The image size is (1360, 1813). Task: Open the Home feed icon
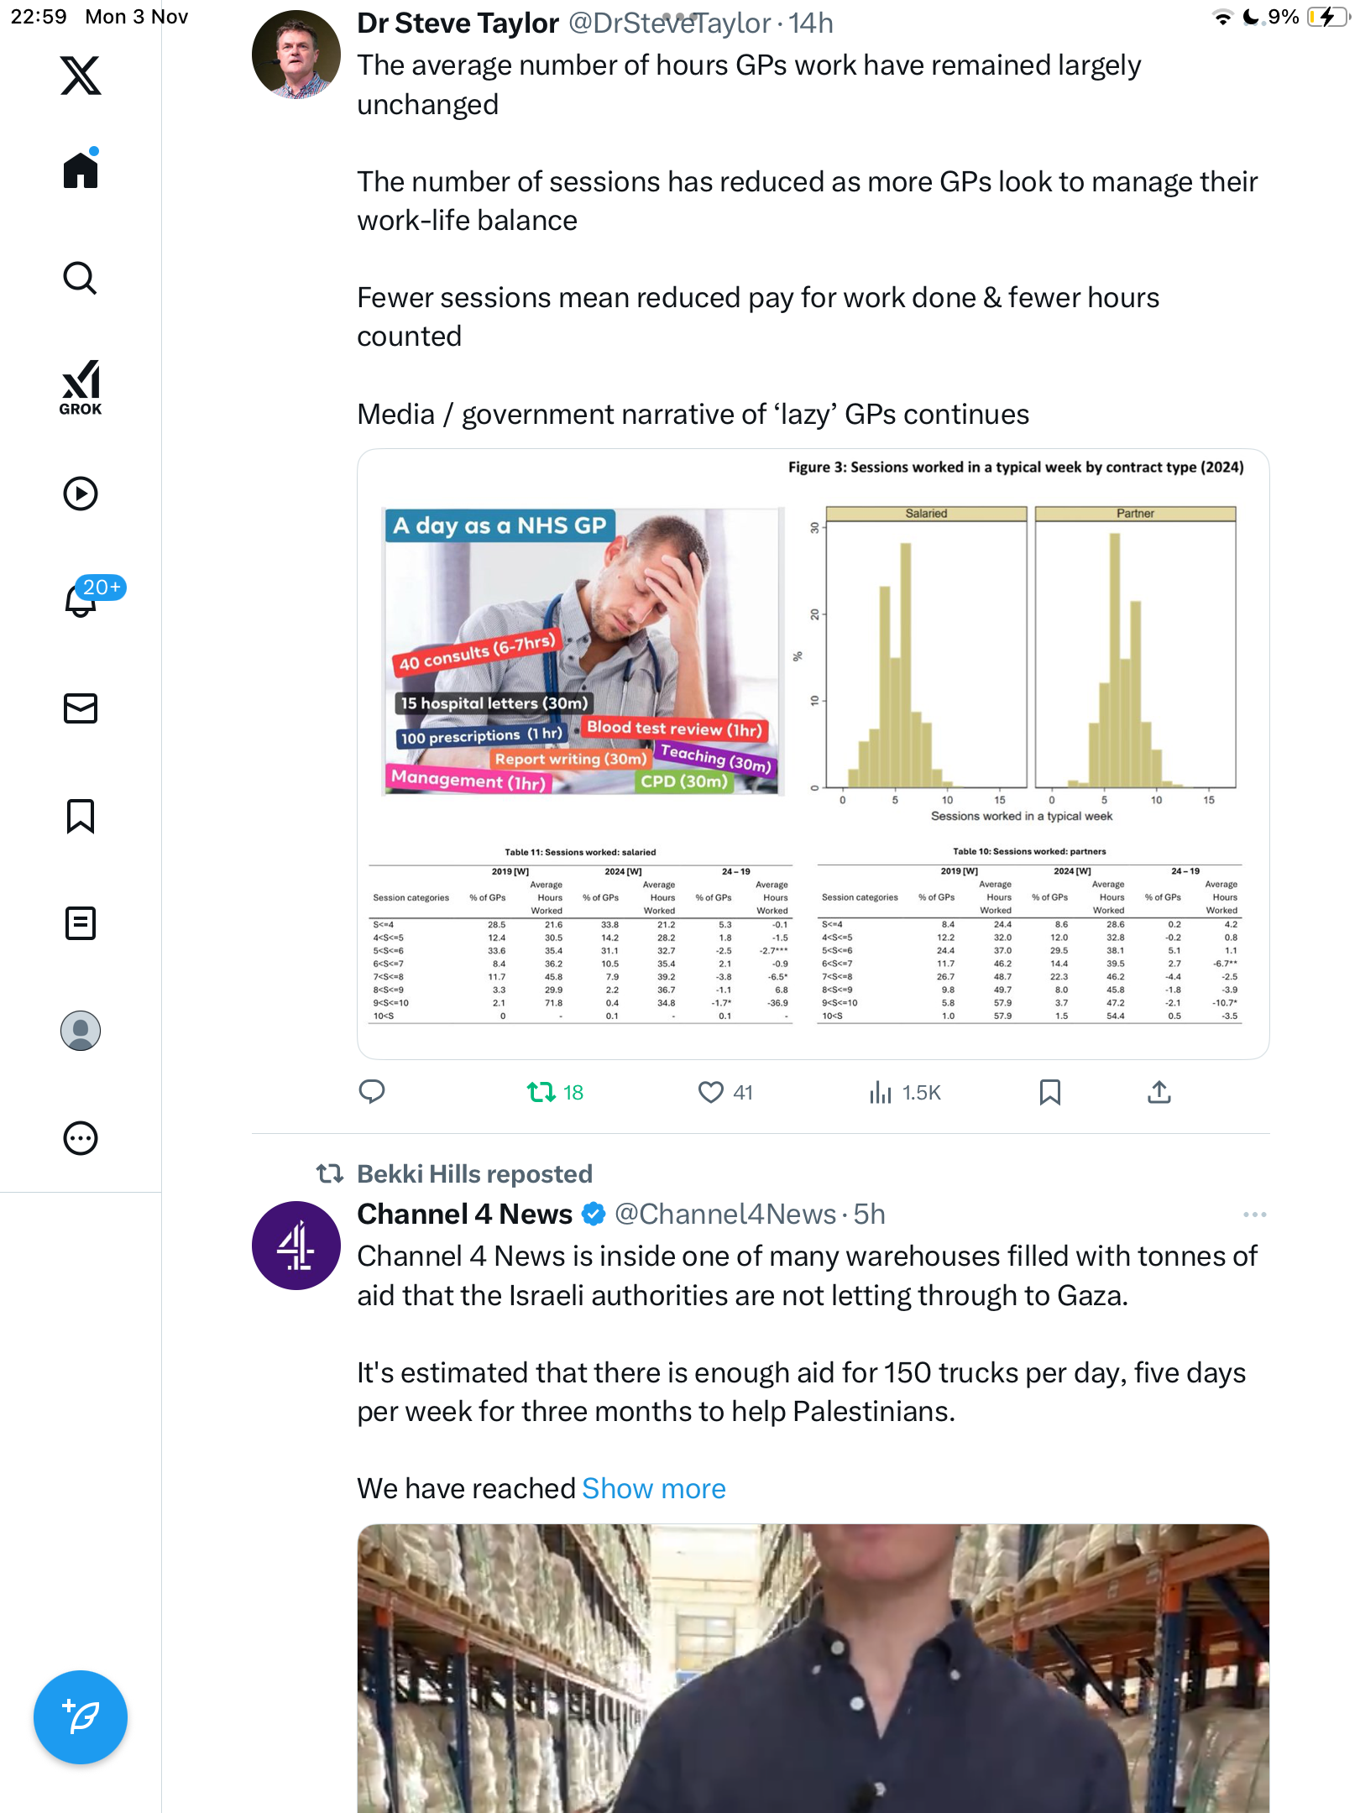pos(81,170)
